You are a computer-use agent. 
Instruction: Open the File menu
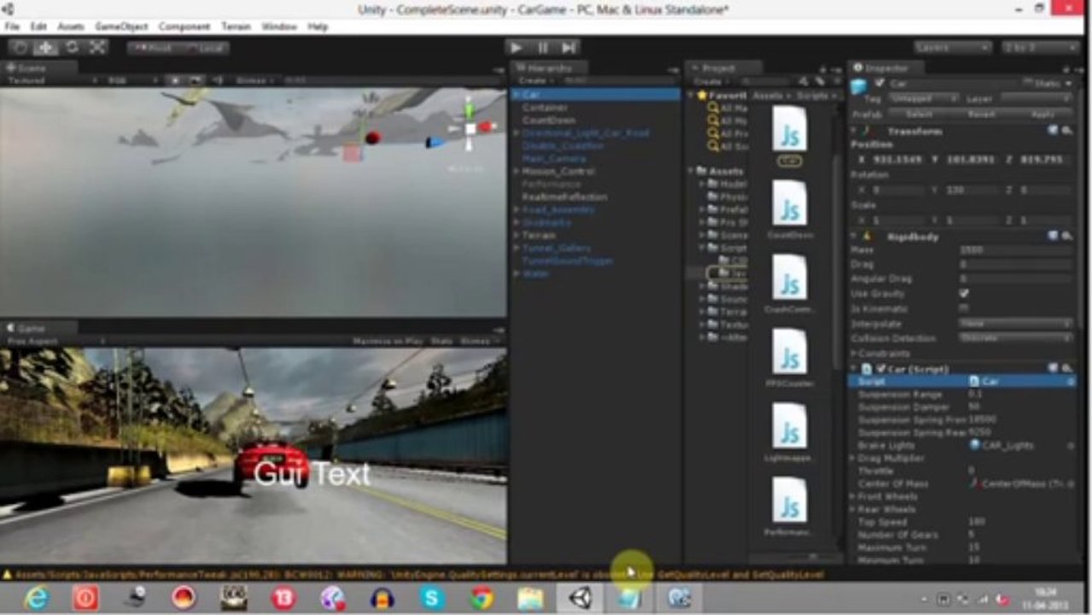click(x=13, y=27)
